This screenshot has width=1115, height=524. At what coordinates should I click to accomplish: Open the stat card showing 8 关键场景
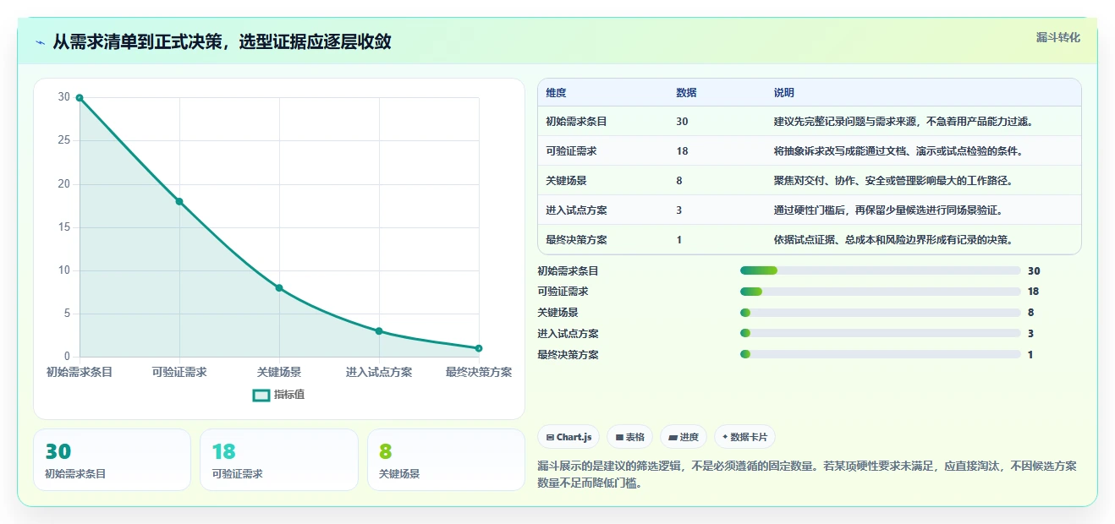tap(446, 460)
